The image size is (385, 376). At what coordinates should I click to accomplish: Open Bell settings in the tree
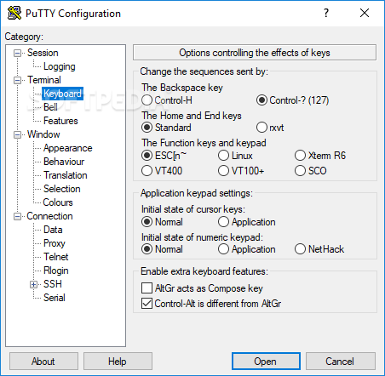(x=50, y=107)
